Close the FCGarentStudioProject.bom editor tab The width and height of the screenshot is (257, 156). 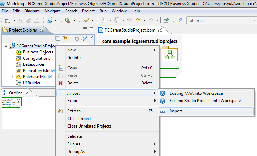(160, 30)
